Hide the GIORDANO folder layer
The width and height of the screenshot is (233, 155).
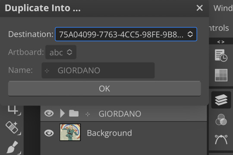pyautogui.click(x=49, y=113)
